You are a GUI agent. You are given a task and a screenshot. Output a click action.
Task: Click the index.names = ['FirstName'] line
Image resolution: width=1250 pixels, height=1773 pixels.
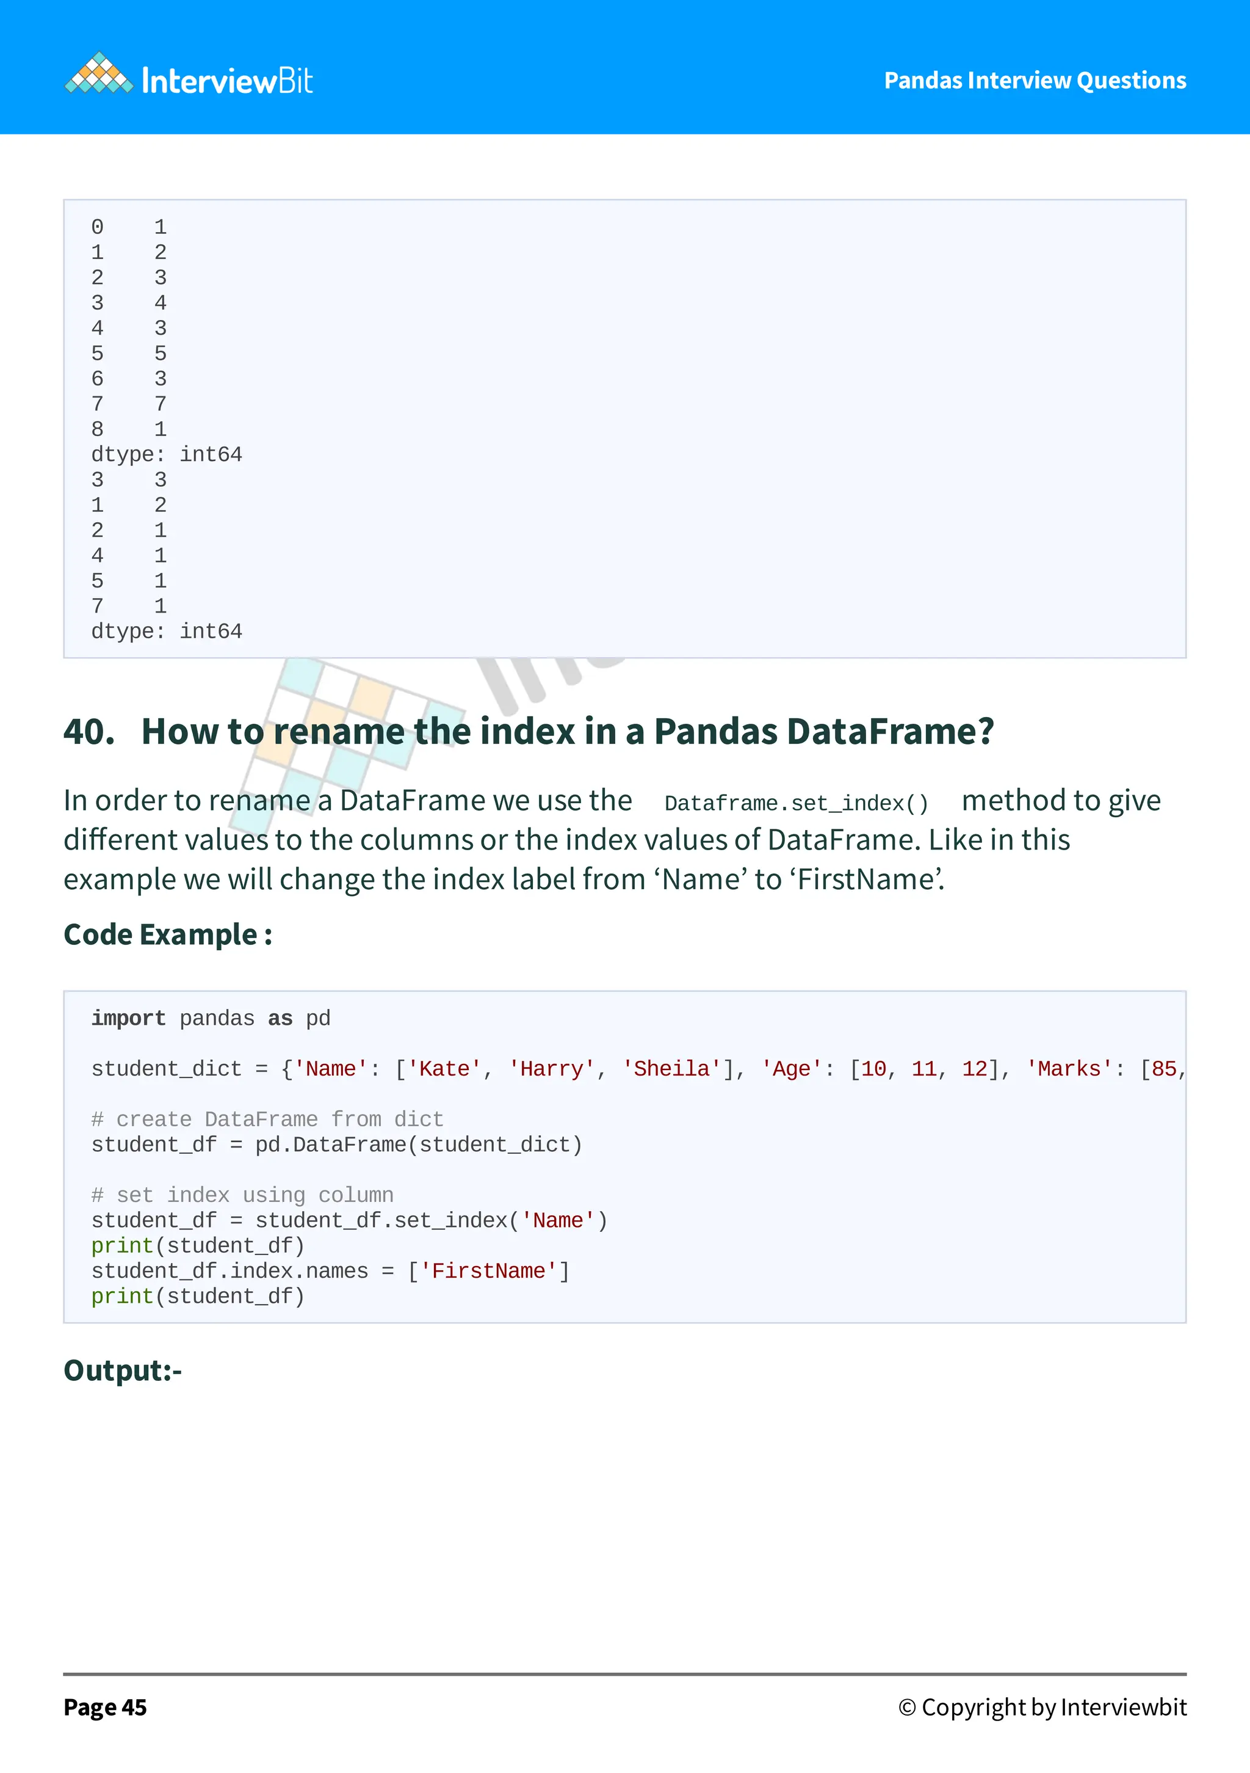pyautogui.click(x=330, y=1271)
